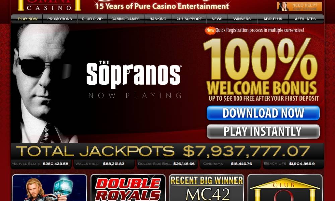The image size is (335, 201).
Task: Click the Play Instantly button
Action: pyautogui.click(x=263, y=131)
